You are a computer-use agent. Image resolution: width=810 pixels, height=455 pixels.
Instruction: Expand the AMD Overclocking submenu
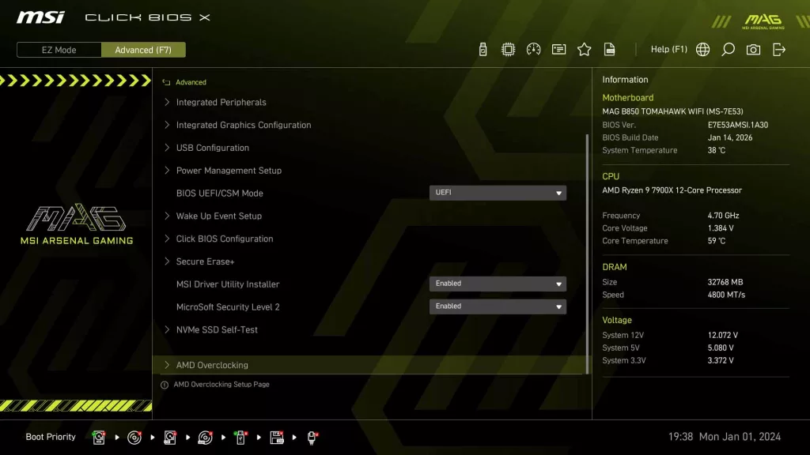(x=212, y=365)
